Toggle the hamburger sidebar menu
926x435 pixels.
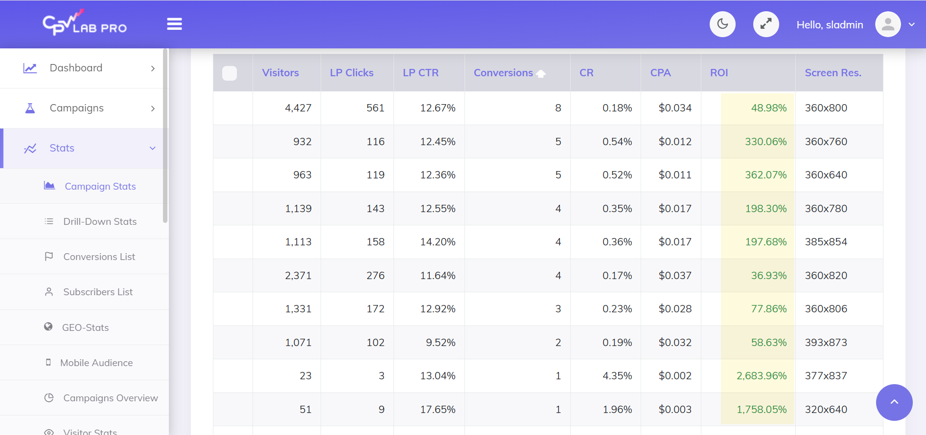[x=174, y=24]
